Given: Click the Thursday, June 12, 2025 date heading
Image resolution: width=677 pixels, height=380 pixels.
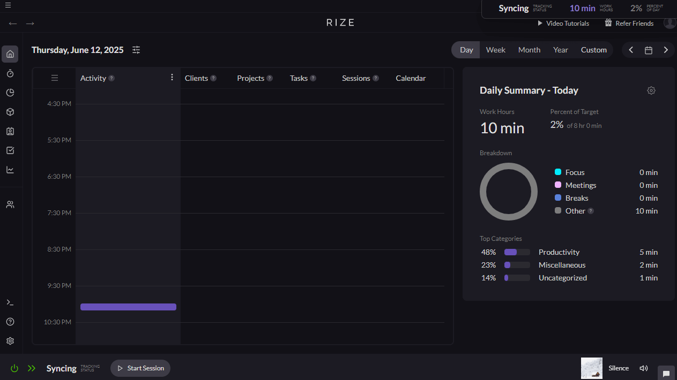Looking at the screenshot, I should [x=77, y=50].
